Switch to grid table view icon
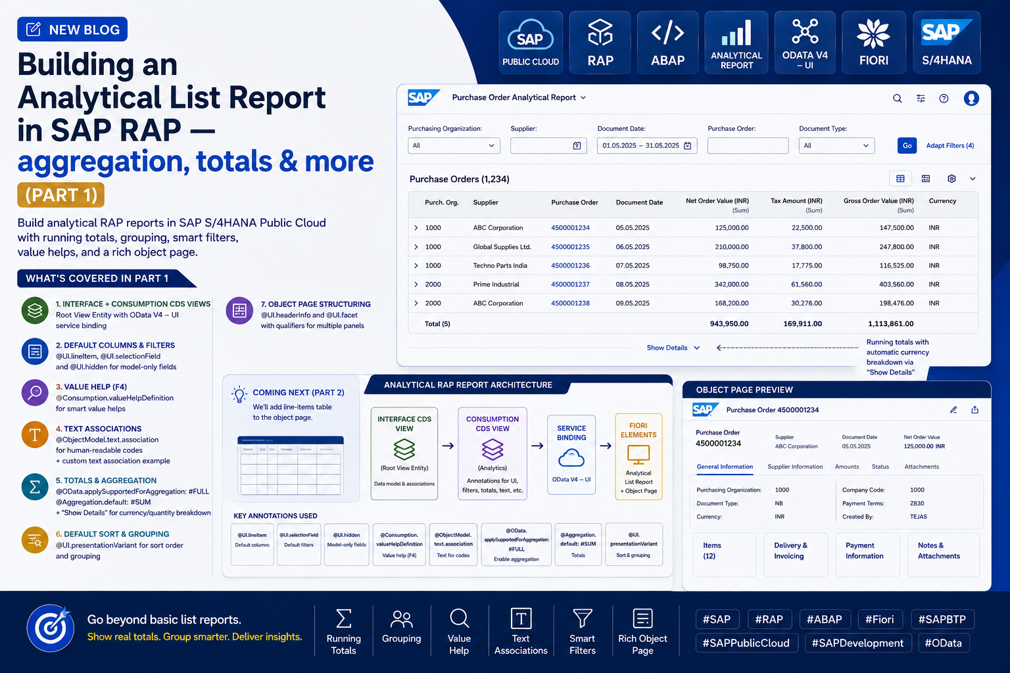This screenshot has width=1010, height=673. (x=900, y=179)
